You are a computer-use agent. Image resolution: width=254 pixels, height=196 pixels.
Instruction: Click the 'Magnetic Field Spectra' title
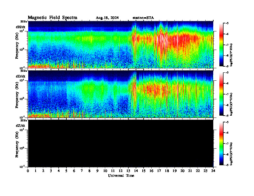[x=53, y=18]
